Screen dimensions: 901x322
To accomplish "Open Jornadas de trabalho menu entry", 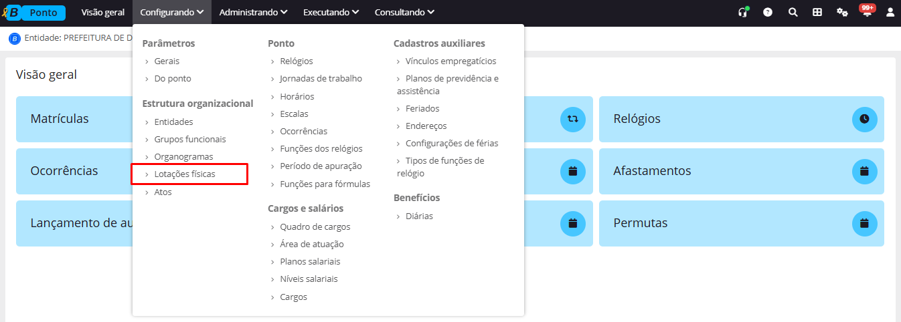I will coord(321,78).
